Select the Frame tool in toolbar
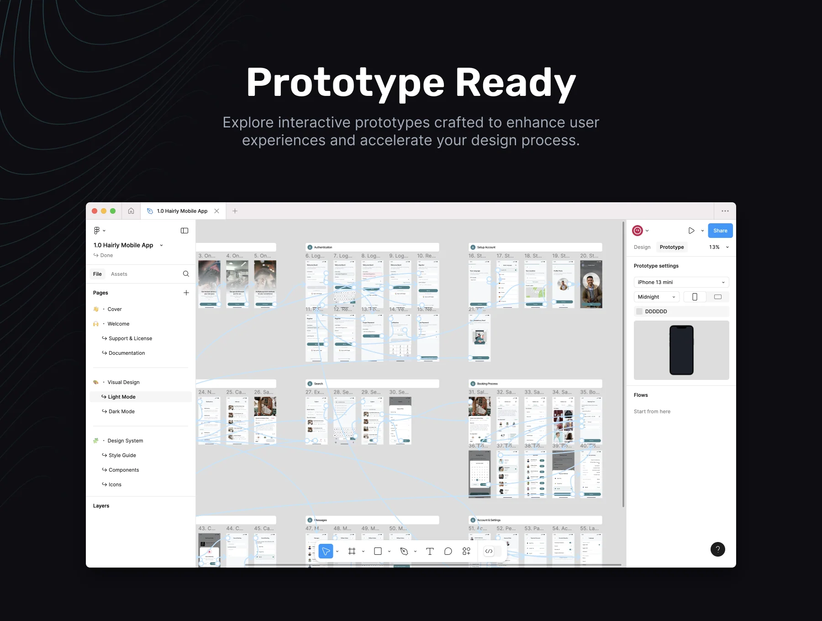 (352, 551)
